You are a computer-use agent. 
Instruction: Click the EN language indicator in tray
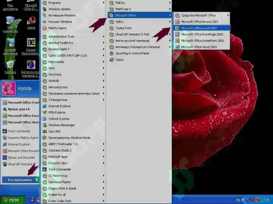pos(238,200)
